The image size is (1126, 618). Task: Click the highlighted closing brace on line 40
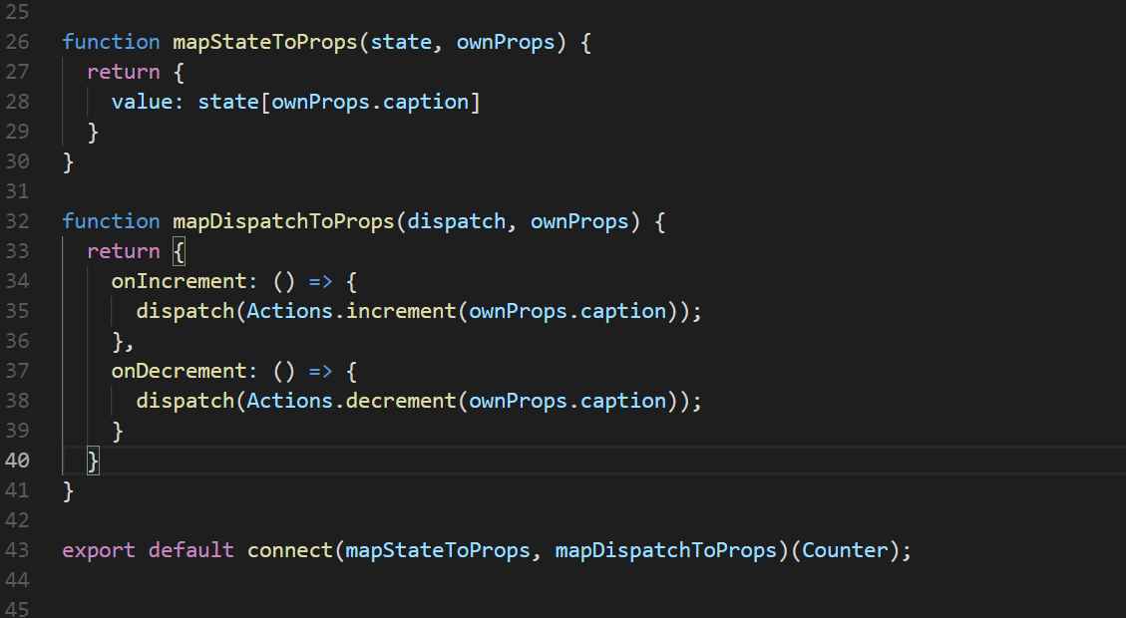(93, 461)
